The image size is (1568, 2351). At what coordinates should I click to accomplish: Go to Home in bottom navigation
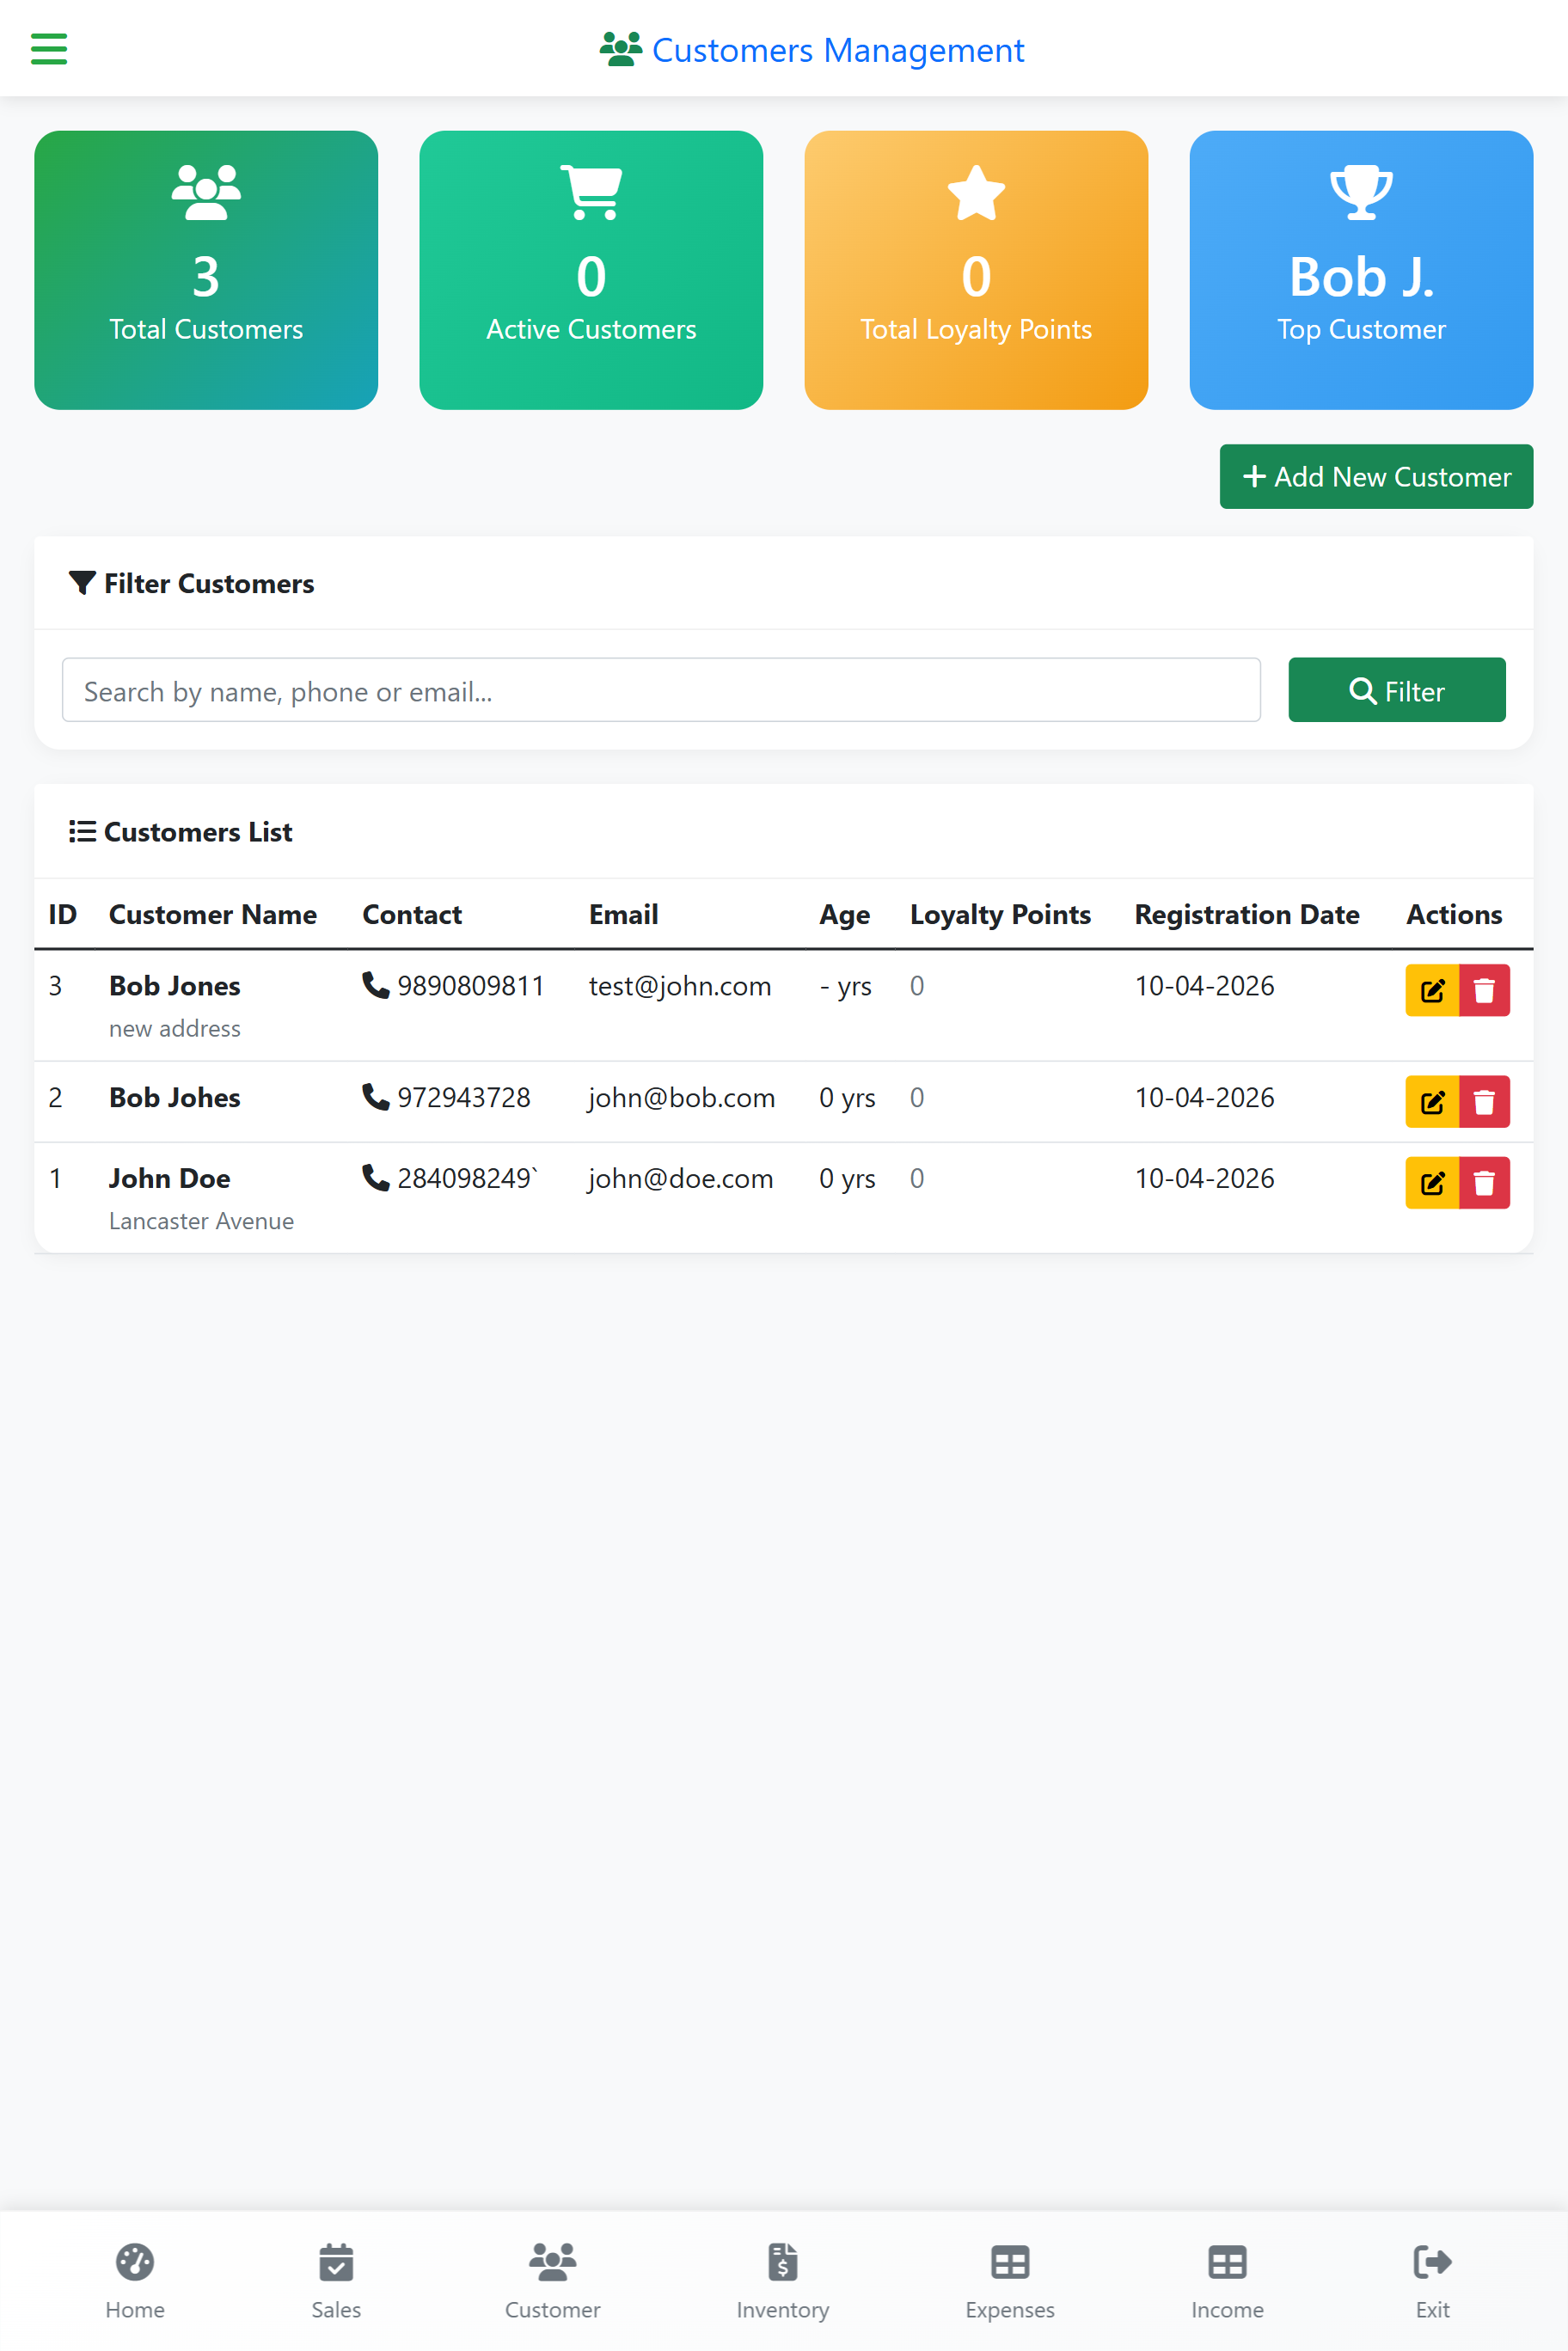point(135,2281)
